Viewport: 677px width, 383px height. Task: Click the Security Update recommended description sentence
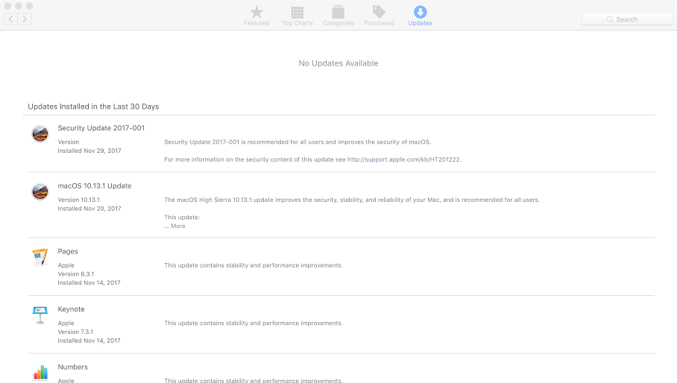297,142
